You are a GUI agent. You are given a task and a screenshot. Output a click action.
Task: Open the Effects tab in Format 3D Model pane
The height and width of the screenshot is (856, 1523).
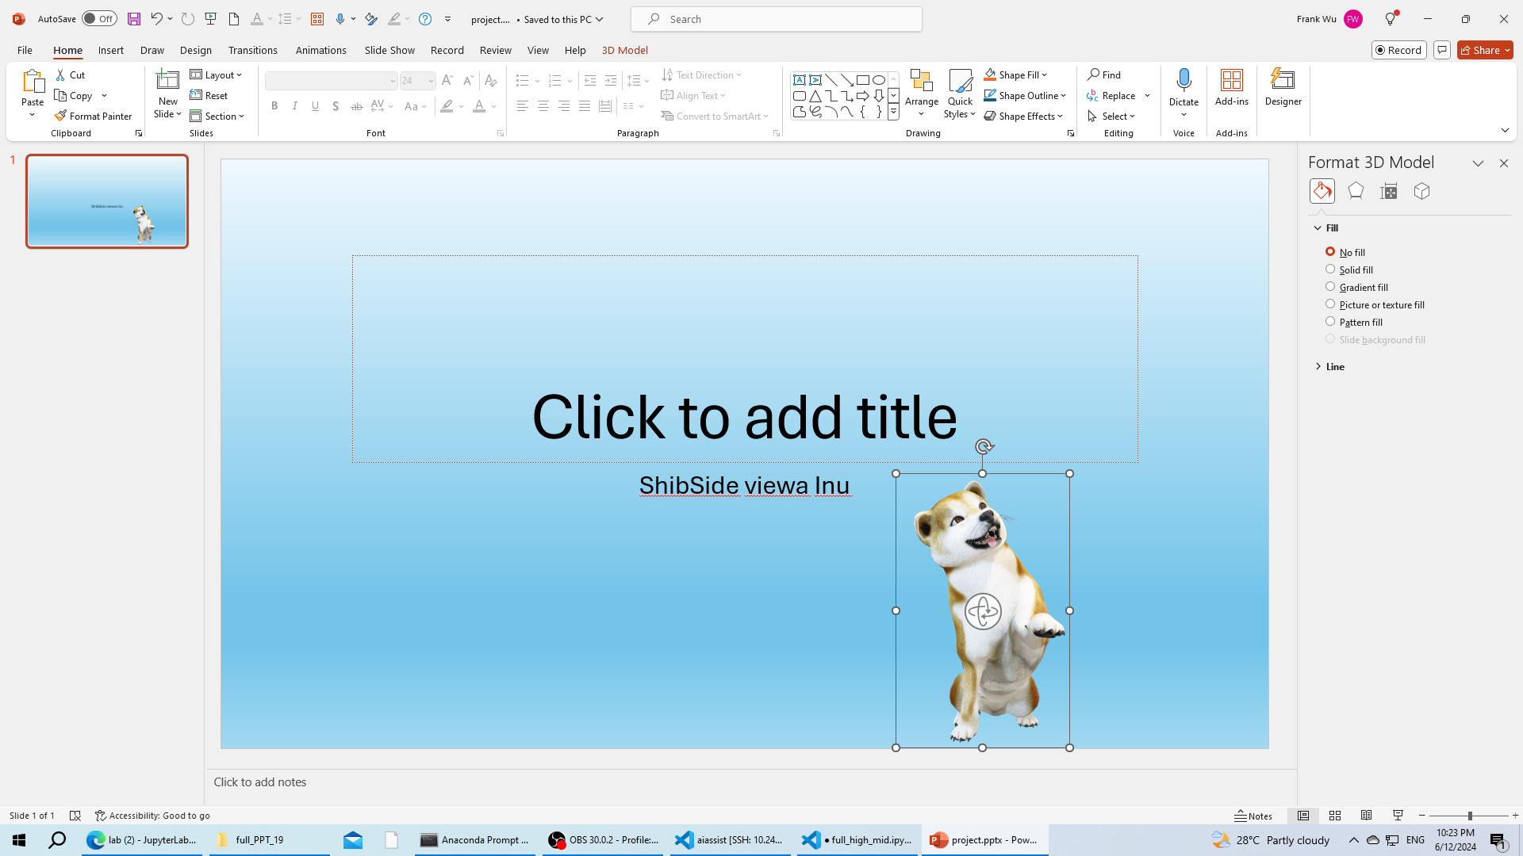click(x=1356, y=191)
